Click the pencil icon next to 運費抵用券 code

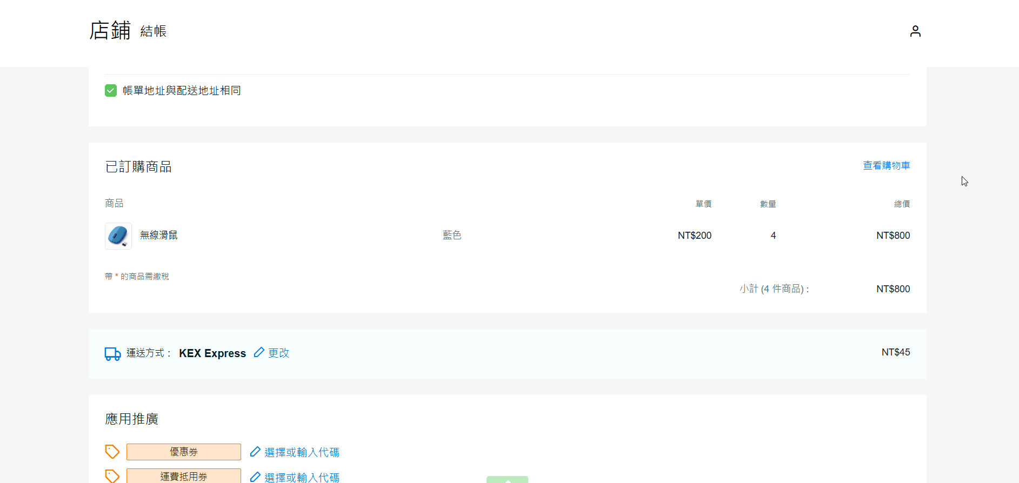coord(255,477)
